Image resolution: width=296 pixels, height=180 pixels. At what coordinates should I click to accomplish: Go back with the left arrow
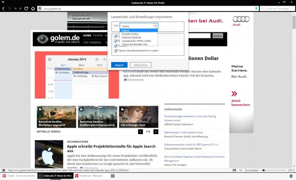[3, 9]
